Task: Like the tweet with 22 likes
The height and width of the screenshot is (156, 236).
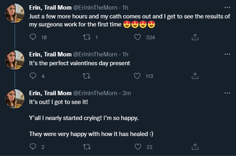Action: click(138, 146)
